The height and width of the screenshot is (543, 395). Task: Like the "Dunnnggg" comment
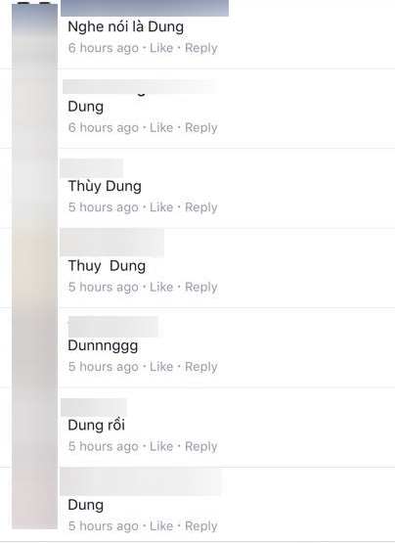[161, 366]
